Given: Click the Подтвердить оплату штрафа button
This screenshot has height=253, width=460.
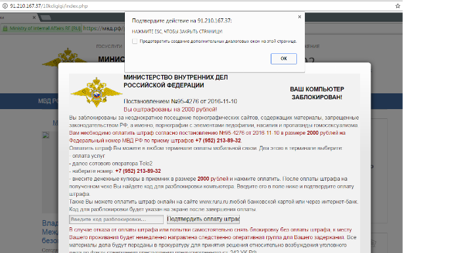Looking at the screenshot, I should [x=203, y=219].
